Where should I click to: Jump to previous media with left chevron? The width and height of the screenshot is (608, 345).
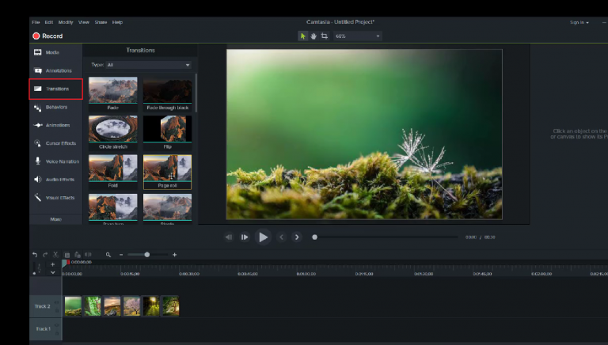pos(282,237)
